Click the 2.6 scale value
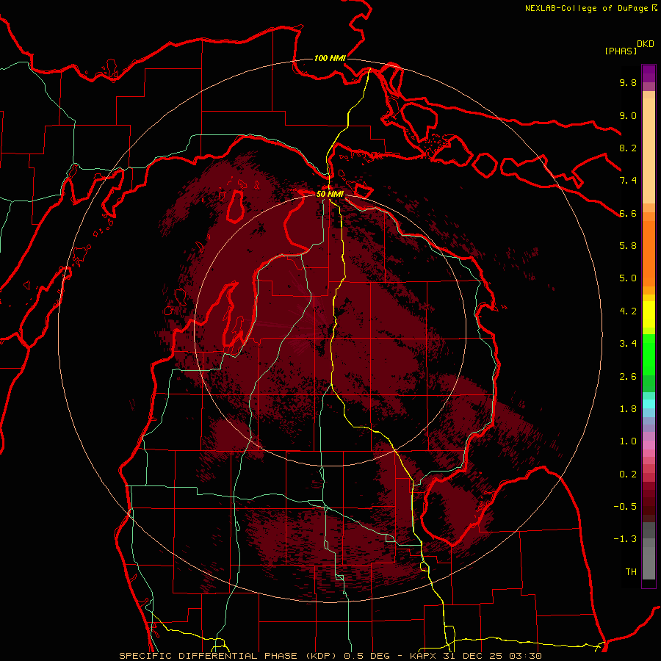 point(628,377)
